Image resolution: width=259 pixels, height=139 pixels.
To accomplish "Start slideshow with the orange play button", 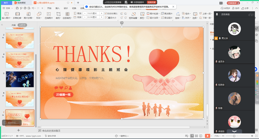I will 208,136.
